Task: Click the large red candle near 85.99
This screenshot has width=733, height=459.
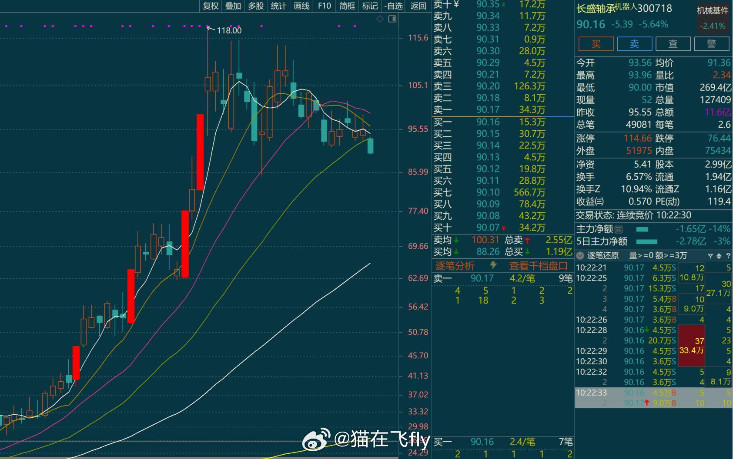Action: point(200,152)
